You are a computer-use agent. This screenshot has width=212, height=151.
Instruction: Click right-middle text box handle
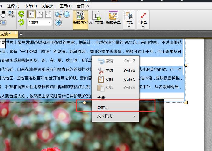click(186, 65)
